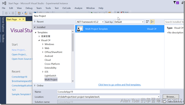The height and width of the screenshot is (105, 185).
Task: Open the Server Explorer side tab
Action: (3, 25)
